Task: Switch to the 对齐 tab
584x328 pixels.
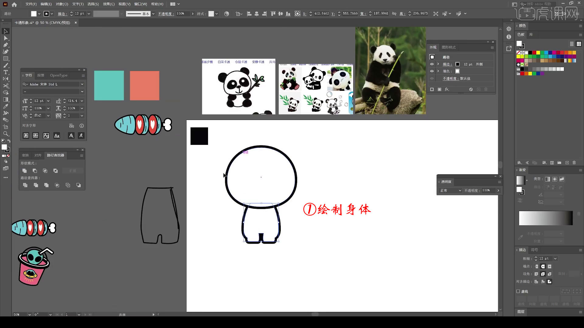Action: click(38, 155)
